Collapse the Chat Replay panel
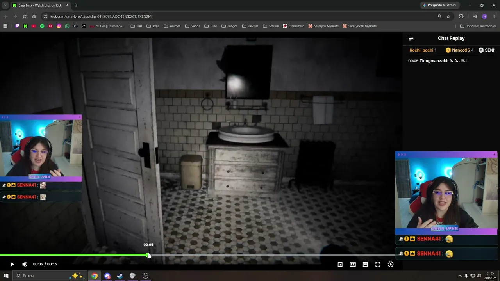500x281 pixels. [x=411, y=38]
